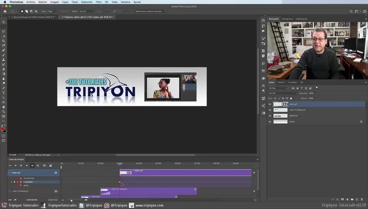Click the next keyframe arrow on Opacidad
Screen dimensions: 368x209
tap(17, 182)
